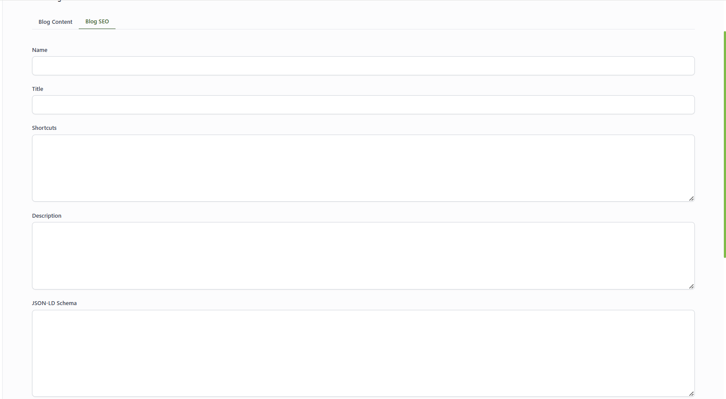Click the green vertical scrollbar thumb
Screen dimensions: 726x399
tap(725, 145)
